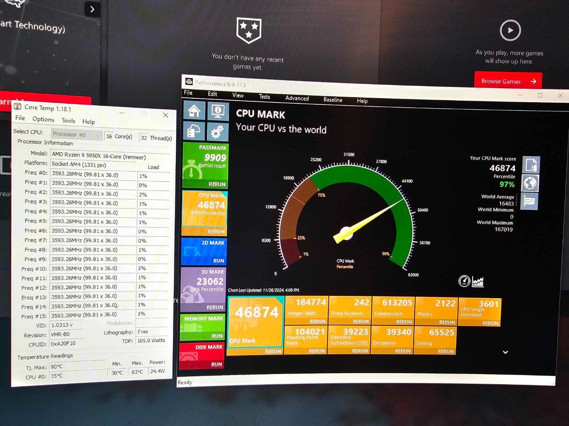The height and width of the screenshot is (426, 569).
Task: Rerun the large CPU Mark 46874 tile
Action: pos(273,351)
